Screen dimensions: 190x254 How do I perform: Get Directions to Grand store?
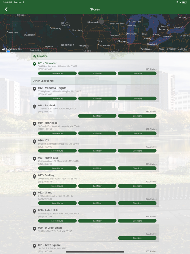click(x=137, y=203)
